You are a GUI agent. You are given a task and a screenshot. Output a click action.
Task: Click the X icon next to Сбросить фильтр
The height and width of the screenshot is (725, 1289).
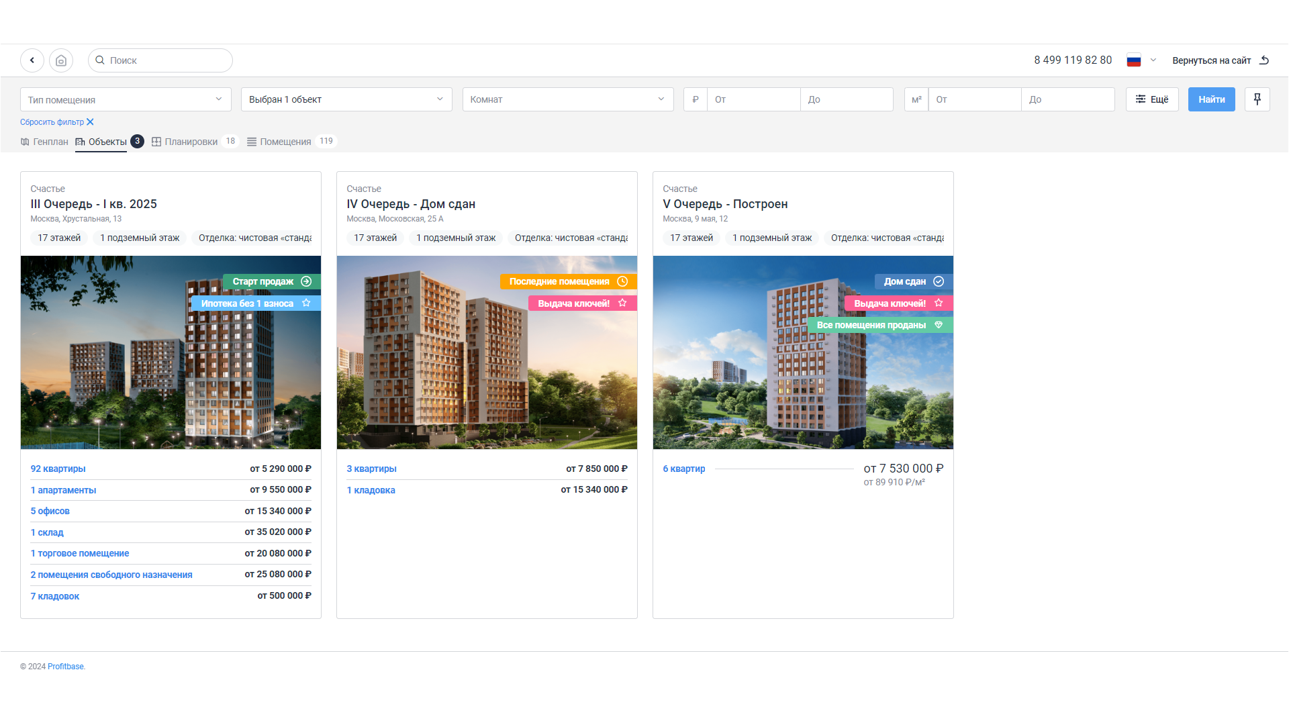tap(90, 122)
